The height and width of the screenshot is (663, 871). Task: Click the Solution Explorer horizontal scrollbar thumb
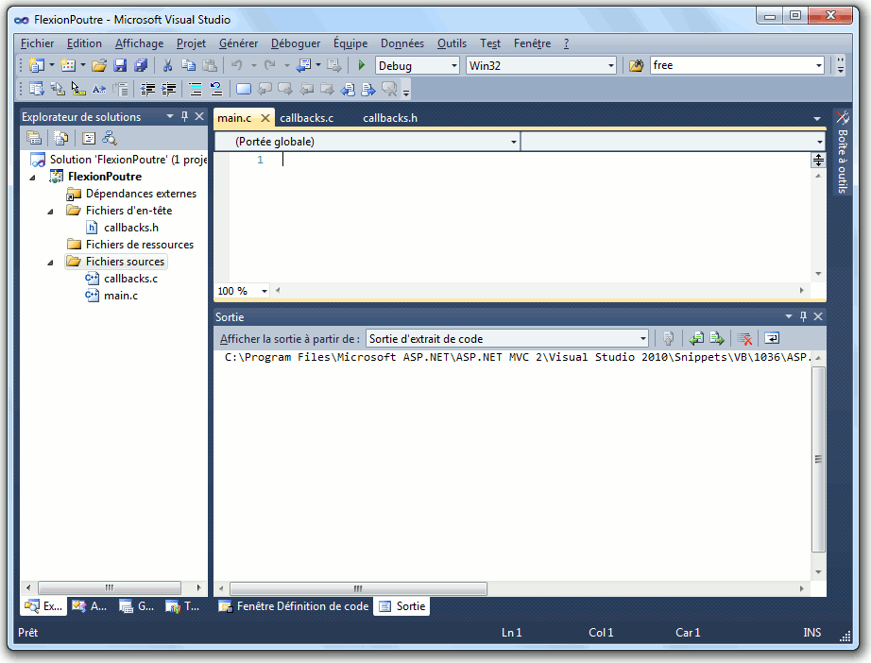110,587
